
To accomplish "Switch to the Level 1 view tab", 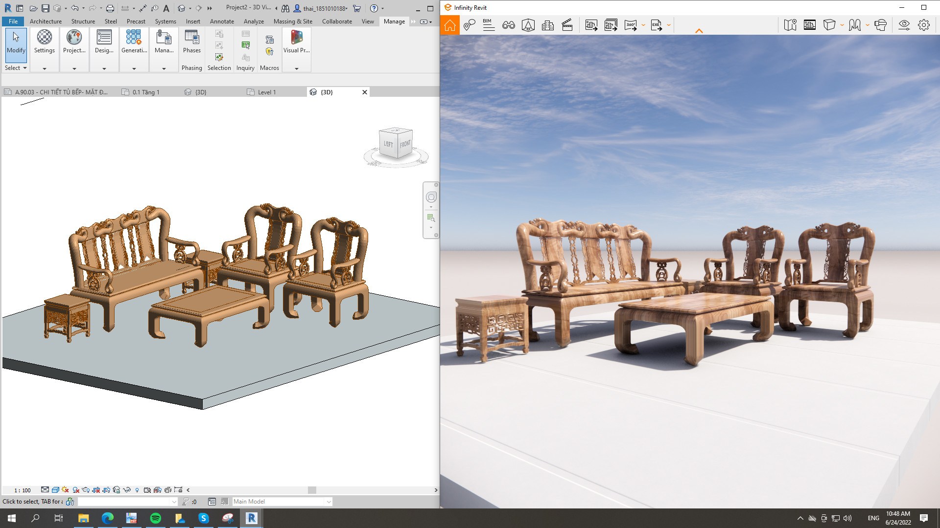I will pos(267,92).
